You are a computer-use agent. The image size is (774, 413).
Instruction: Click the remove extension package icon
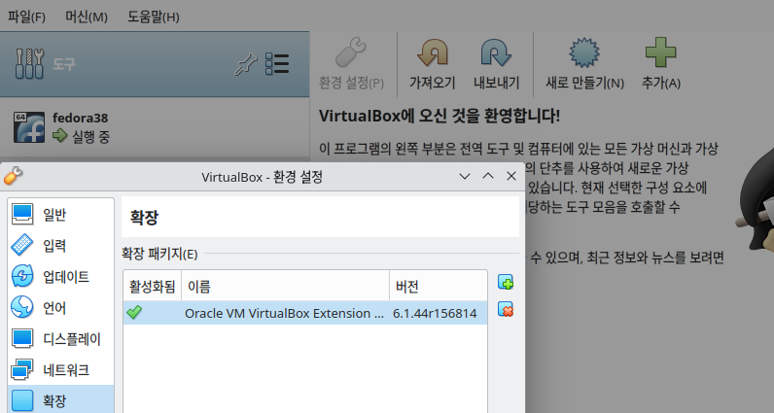pyautogui.click(x=506, y=309)
